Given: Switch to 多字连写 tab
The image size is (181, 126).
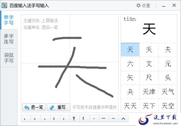Looking at the screenshot, I should pyautogui.click(x=9, y=39).
